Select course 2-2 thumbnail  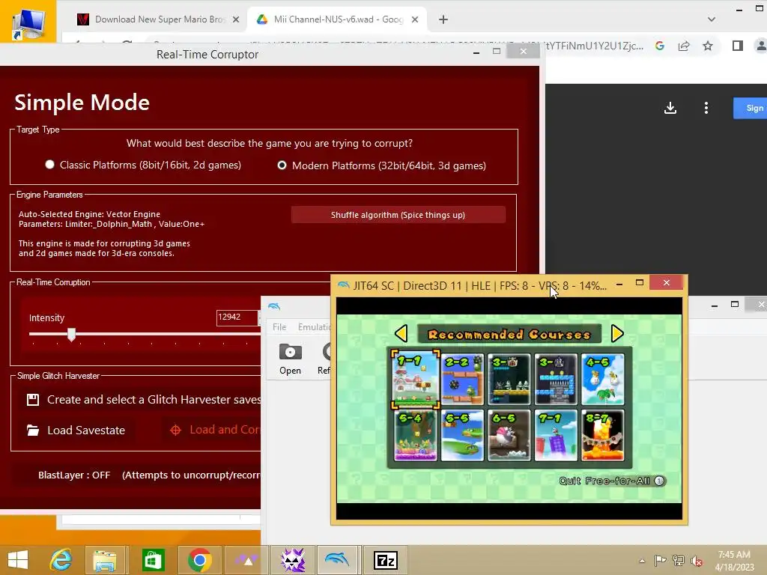click(462, 379)
